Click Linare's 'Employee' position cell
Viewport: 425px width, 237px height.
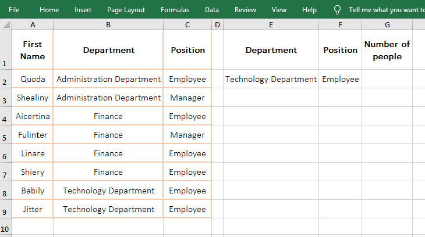187,153
